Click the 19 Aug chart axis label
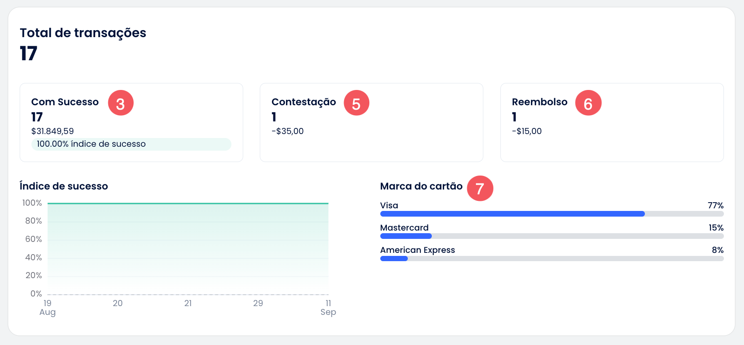This screenshot has width=744, height=345. coord(47,307)
